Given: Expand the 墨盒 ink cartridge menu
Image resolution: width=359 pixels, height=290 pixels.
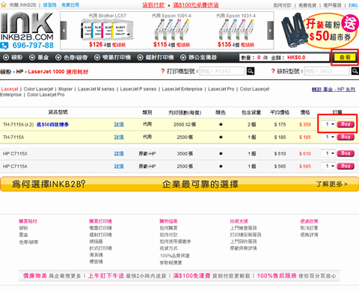Looking at the screenshot, I should [x=39, y=58].
